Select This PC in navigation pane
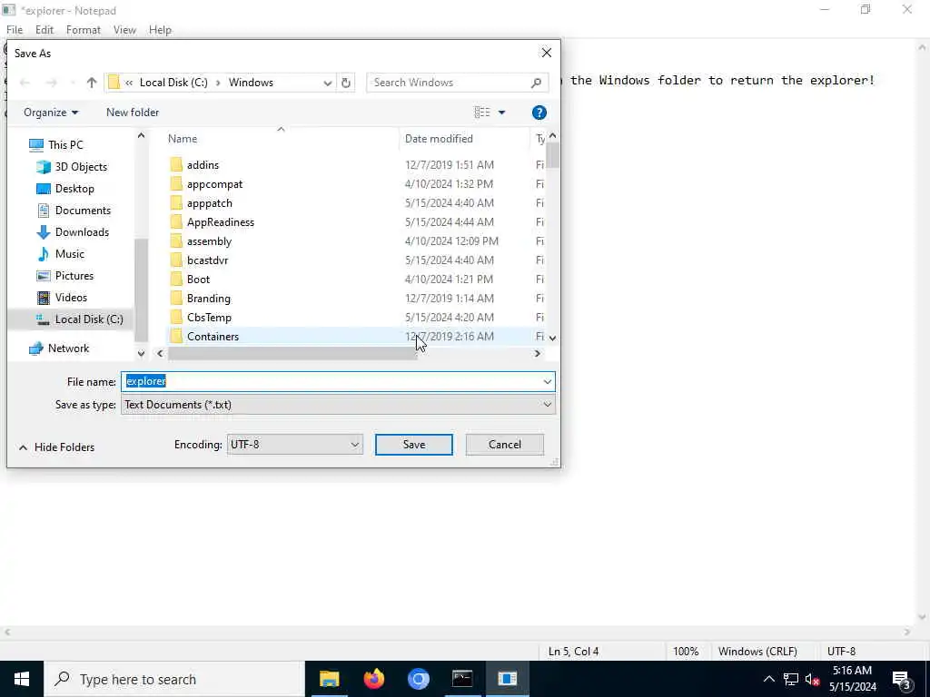The height and width of the screenshot is (697, 930). (x=65, y=144)
